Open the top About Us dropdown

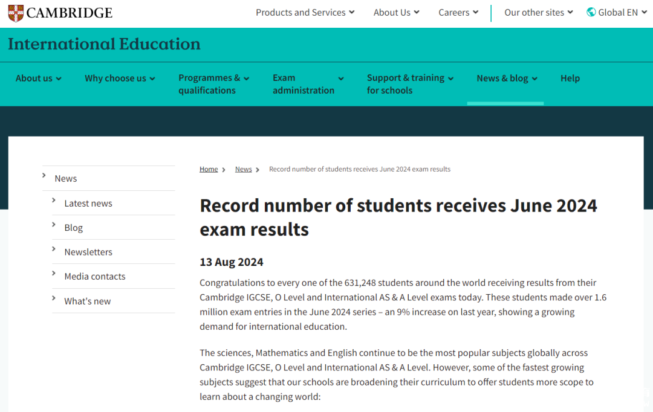[396, 13]
